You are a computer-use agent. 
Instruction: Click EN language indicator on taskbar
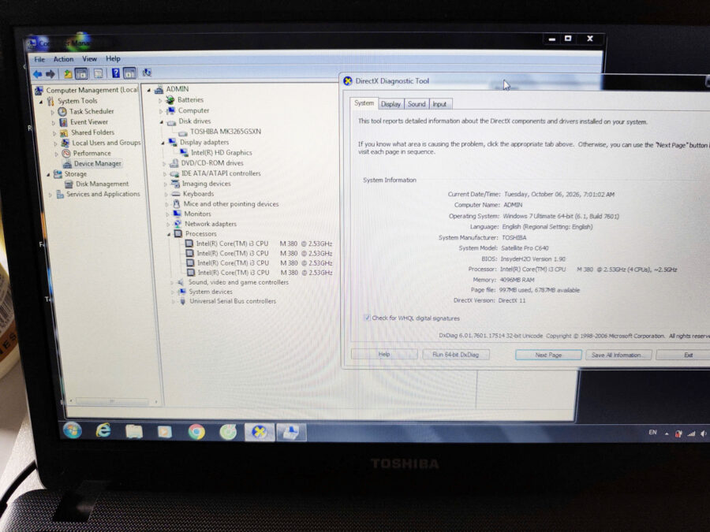tap(652, 433)
